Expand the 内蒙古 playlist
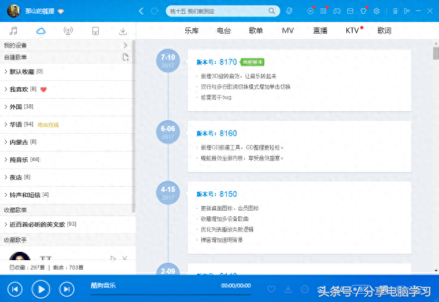 pyautogui.click(x=5, y=142)
